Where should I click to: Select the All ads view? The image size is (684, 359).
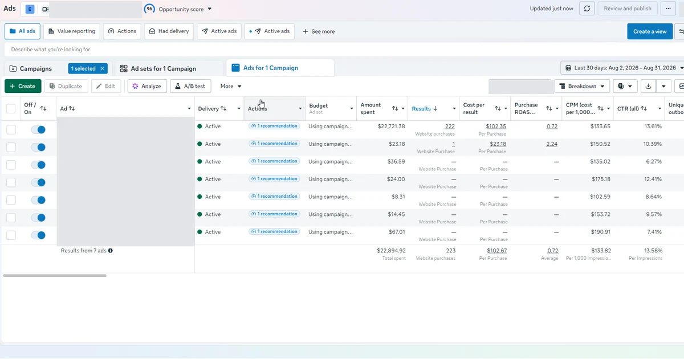22,31
